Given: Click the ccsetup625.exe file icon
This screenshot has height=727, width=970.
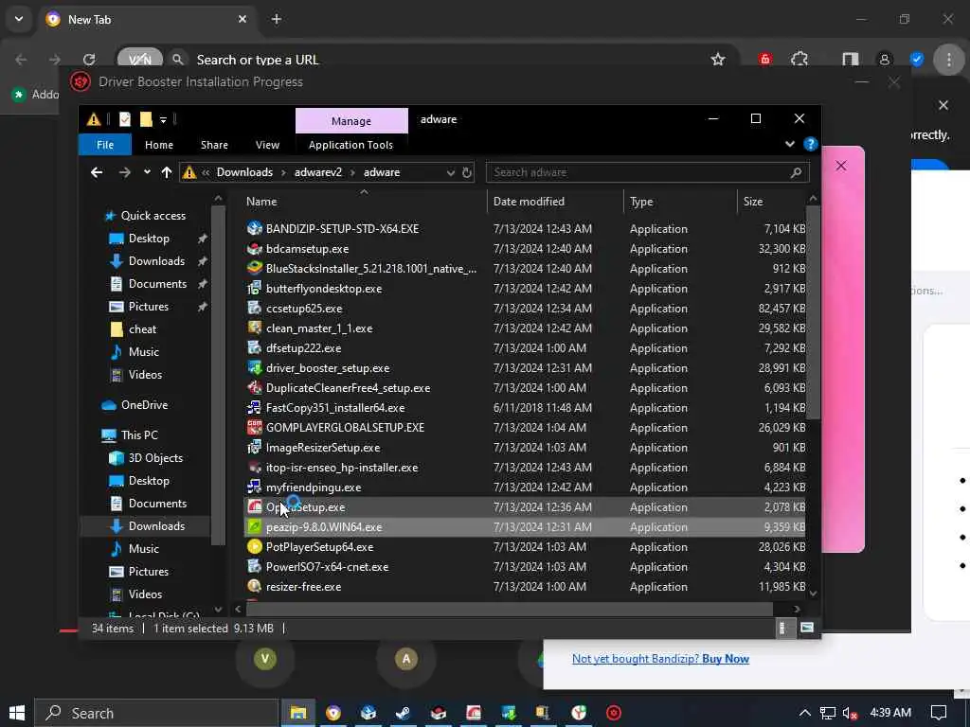Looking at the screenshot, I should [254, 308].
